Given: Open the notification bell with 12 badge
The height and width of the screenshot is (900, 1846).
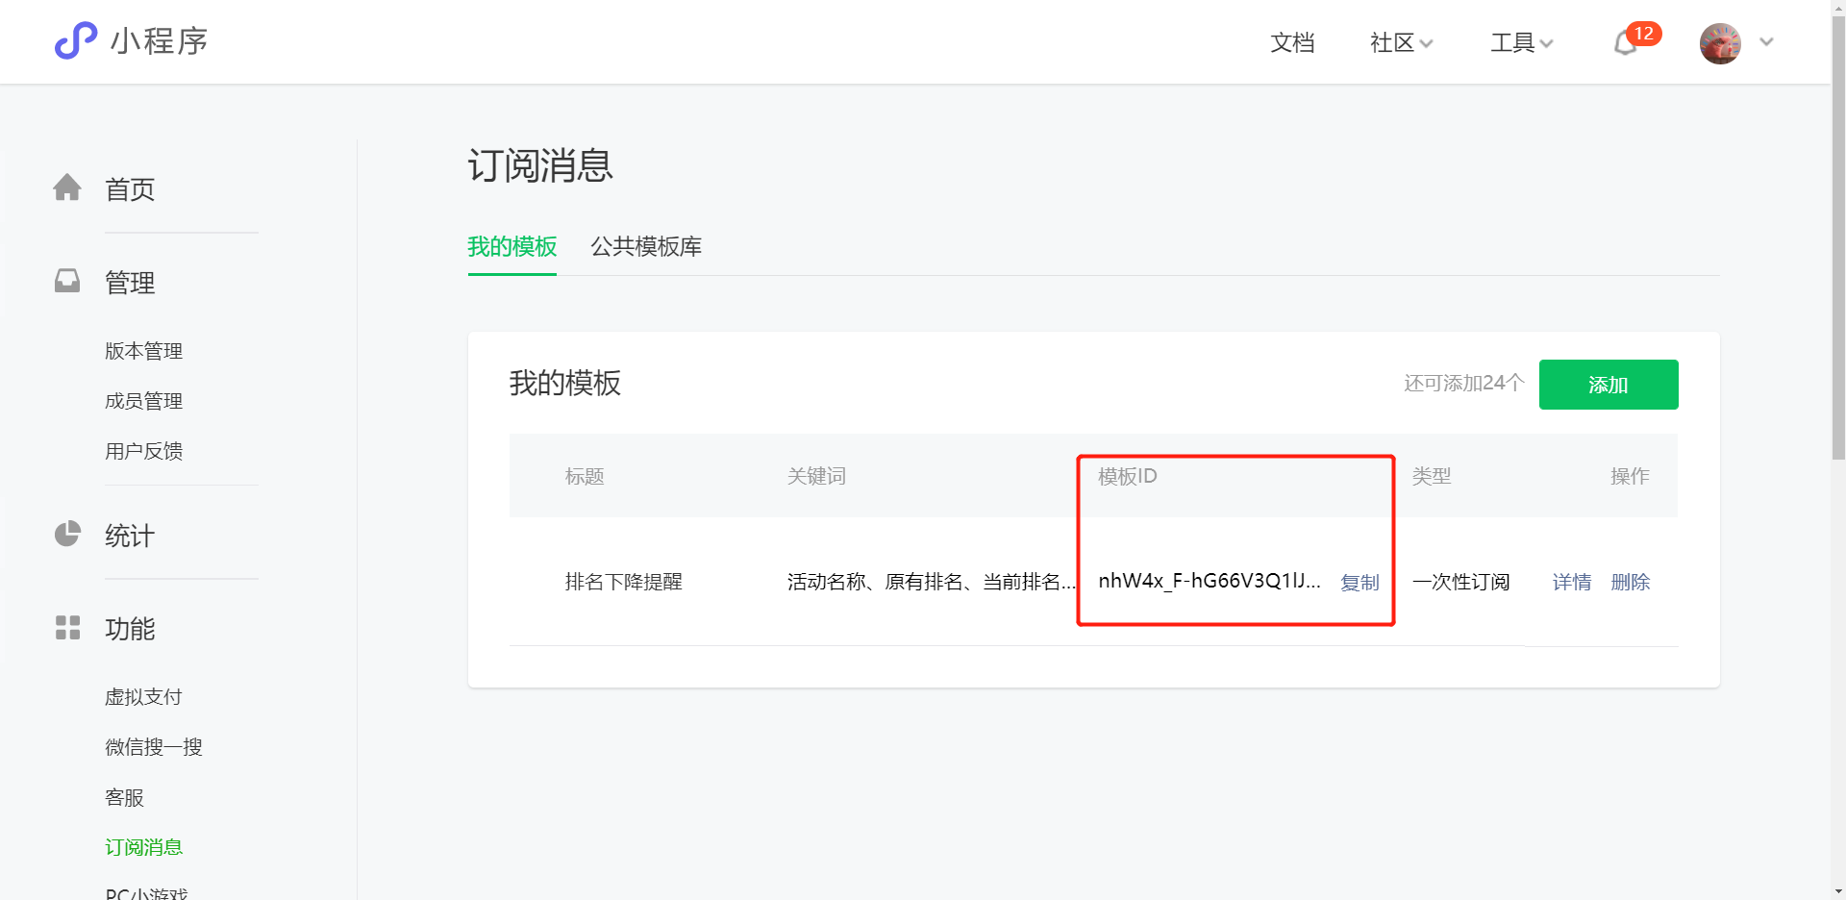Looking at the screenshot, I should pos(1635,40).
